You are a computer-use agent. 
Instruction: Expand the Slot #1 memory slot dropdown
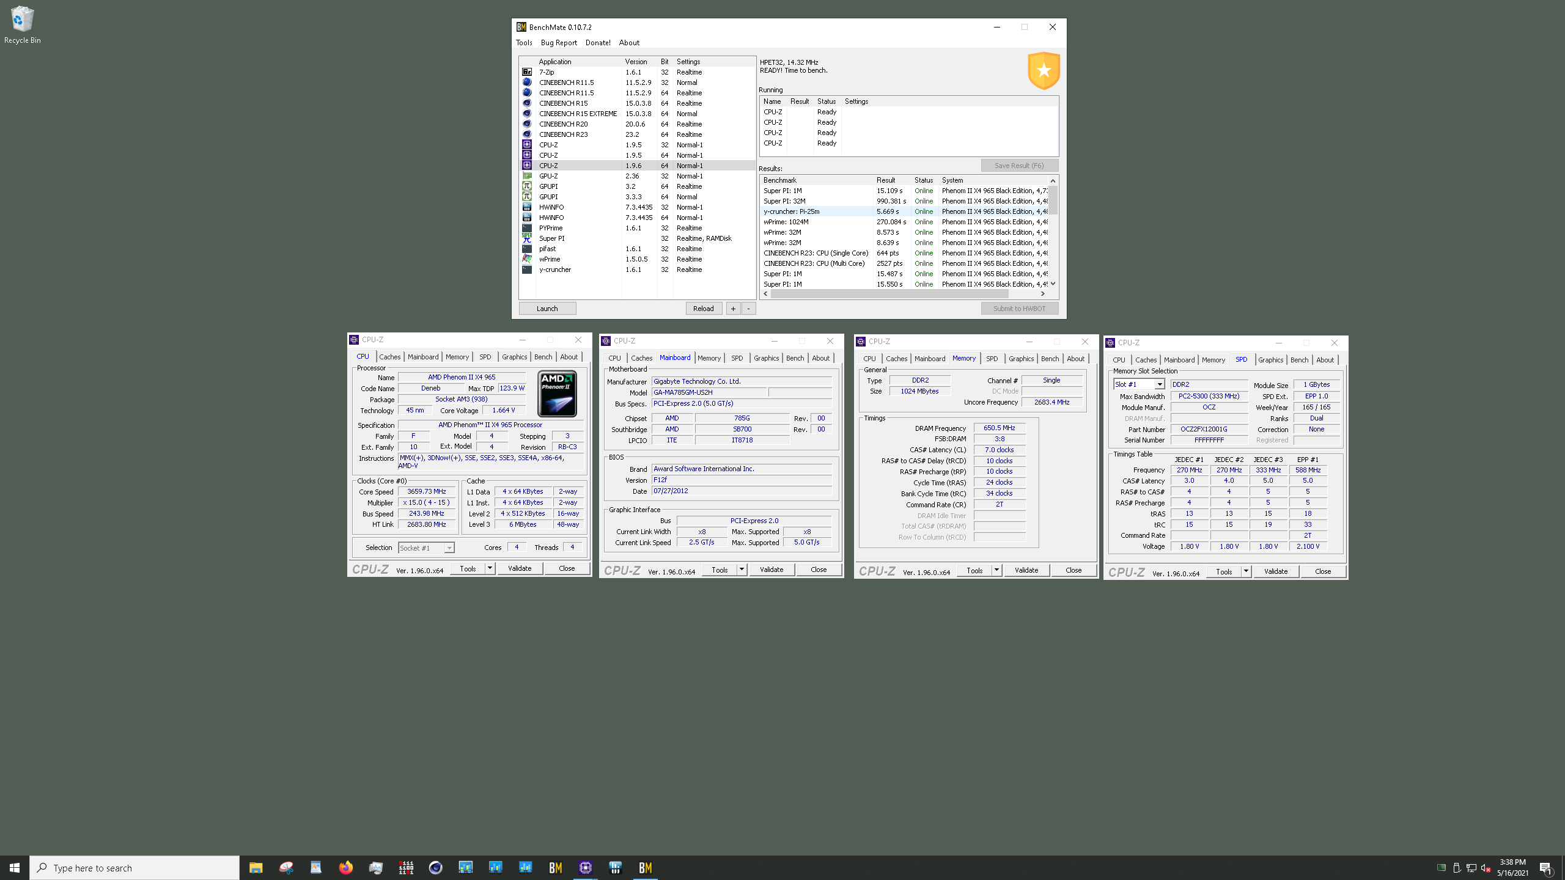coord(1159,384)
